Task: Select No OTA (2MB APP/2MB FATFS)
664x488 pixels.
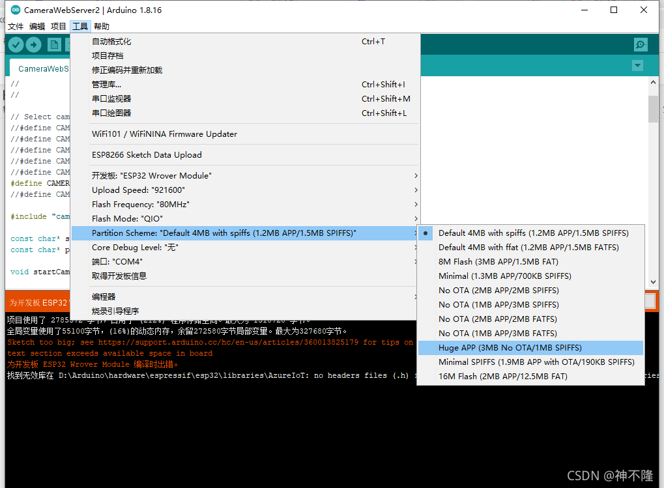Action: (x=530, y=319)
